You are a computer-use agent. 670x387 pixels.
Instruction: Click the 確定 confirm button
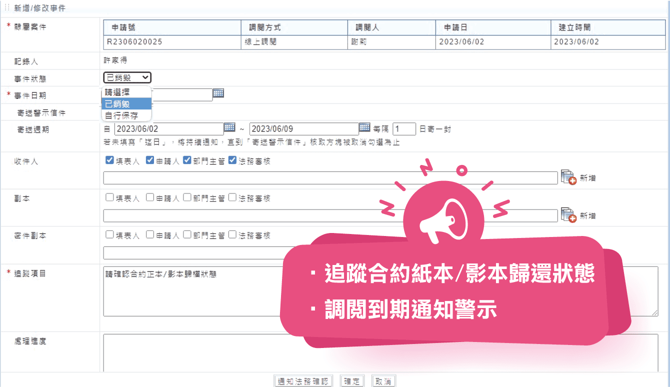(x=352, y=381)
